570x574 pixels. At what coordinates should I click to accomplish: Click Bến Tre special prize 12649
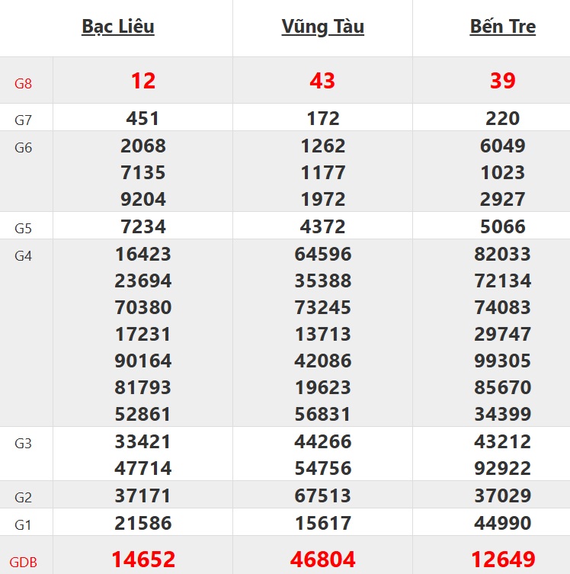502,560
